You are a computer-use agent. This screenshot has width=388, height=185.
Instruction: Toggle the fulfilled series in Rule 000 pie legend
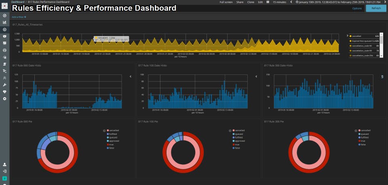[x=112, y=134]
